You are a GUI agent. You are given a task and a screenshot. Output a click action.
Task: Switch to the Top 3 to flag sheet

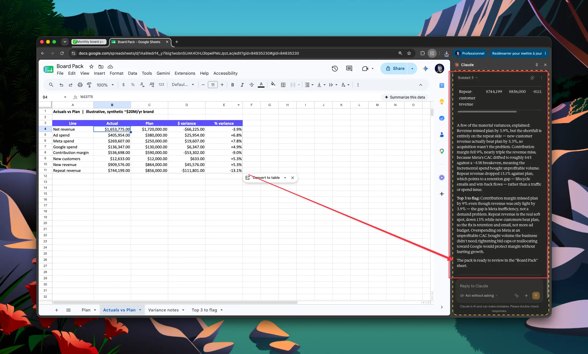point(204,310)
